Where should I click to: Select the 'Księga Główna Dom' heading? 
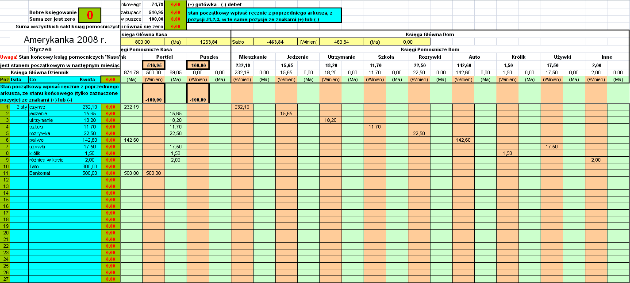430,34
